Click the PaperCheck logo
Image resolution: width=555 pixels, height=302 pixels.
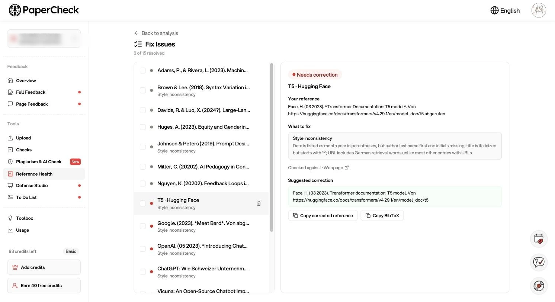pos(44,10)
